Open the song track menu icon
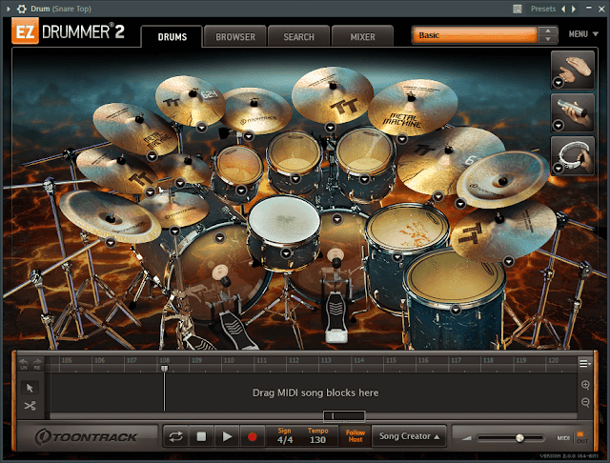 coord(584,364)
